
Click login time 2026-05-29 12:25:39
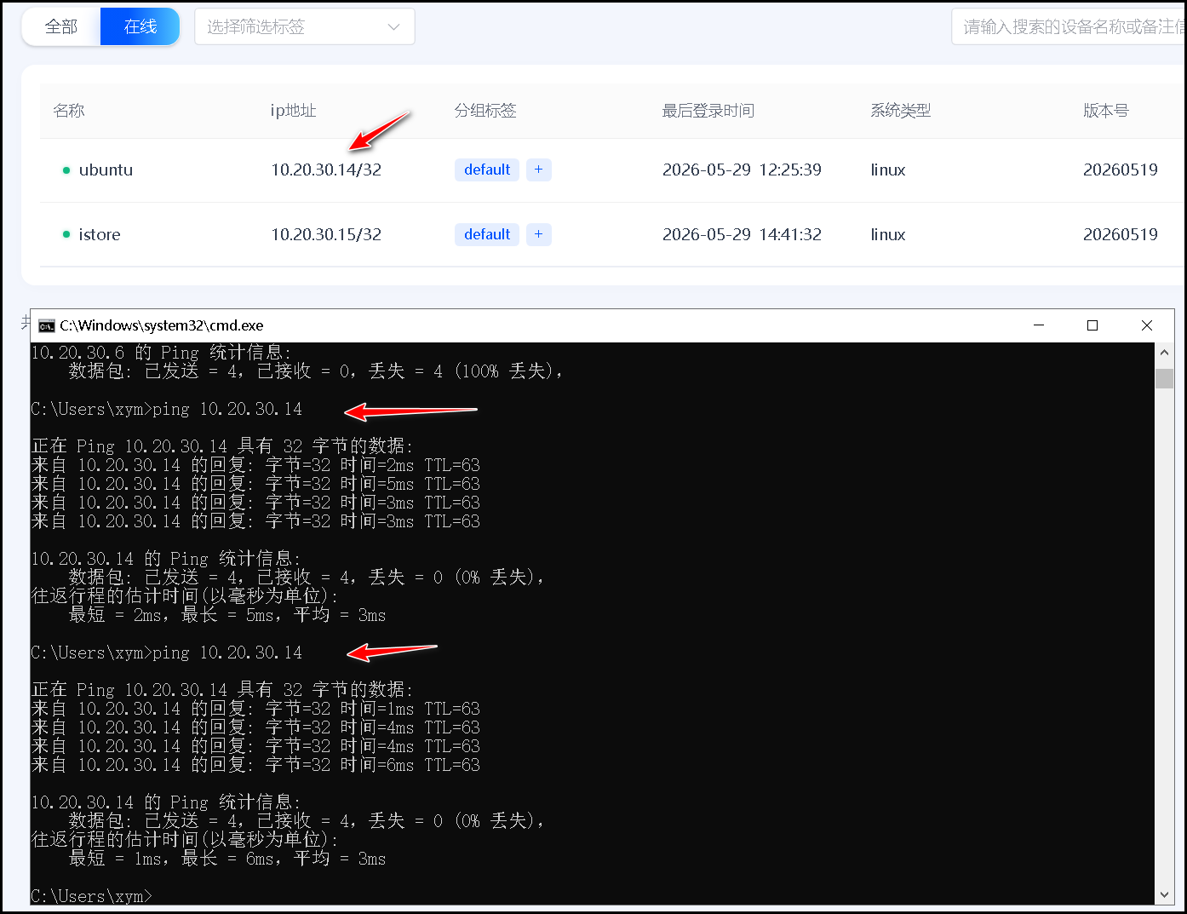pyautogui.click(x=742, y=170)
